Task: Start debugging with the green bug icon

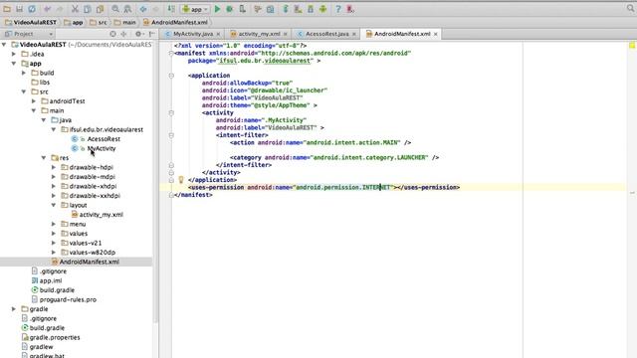Action: [230, 9]
